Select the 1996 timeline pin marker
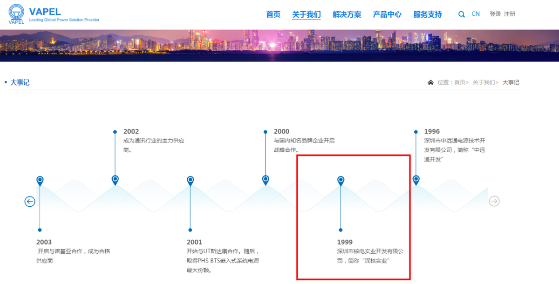This screenshot has width=559, height=284. coord(416,180)
